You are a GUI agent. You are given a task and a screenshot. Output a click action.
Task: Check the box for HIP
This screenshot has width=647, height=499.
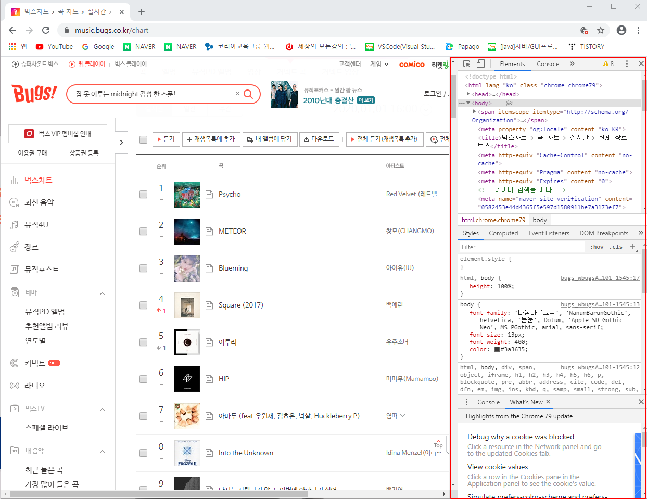pyautogui.click(x=143, y=379)
